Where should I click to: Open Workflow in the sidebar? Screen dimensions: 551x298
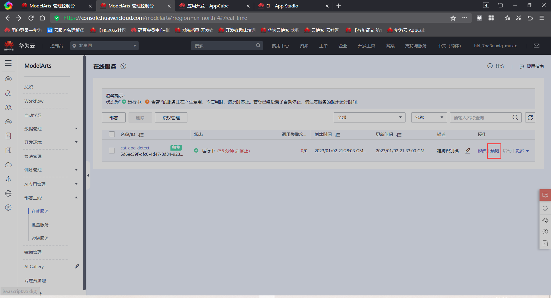[x=34, y=101]
